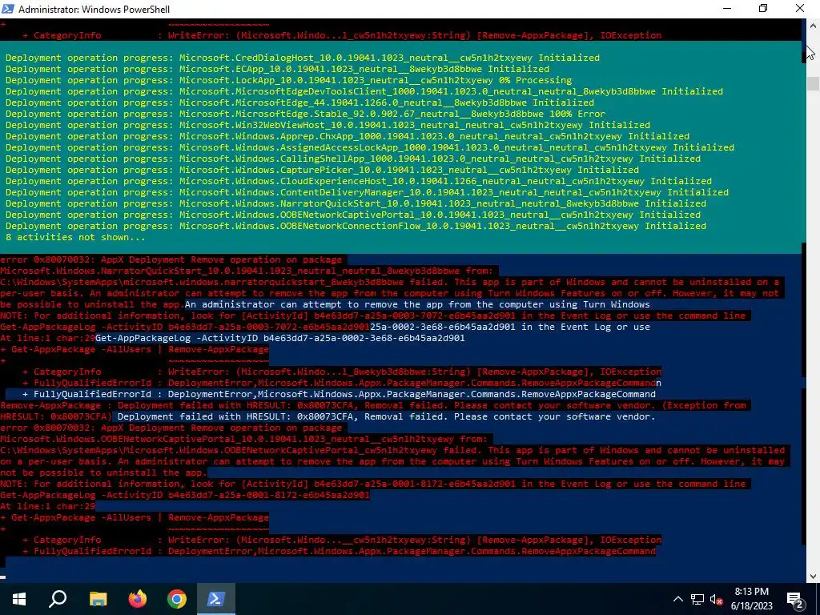Click the Apprep.ChxApp progress line
The image size is (820, 615).
click(x=348, y=136)
